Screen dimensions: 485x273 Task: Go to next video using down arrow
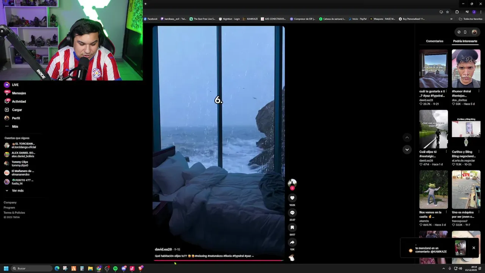[x=407, y=149]
